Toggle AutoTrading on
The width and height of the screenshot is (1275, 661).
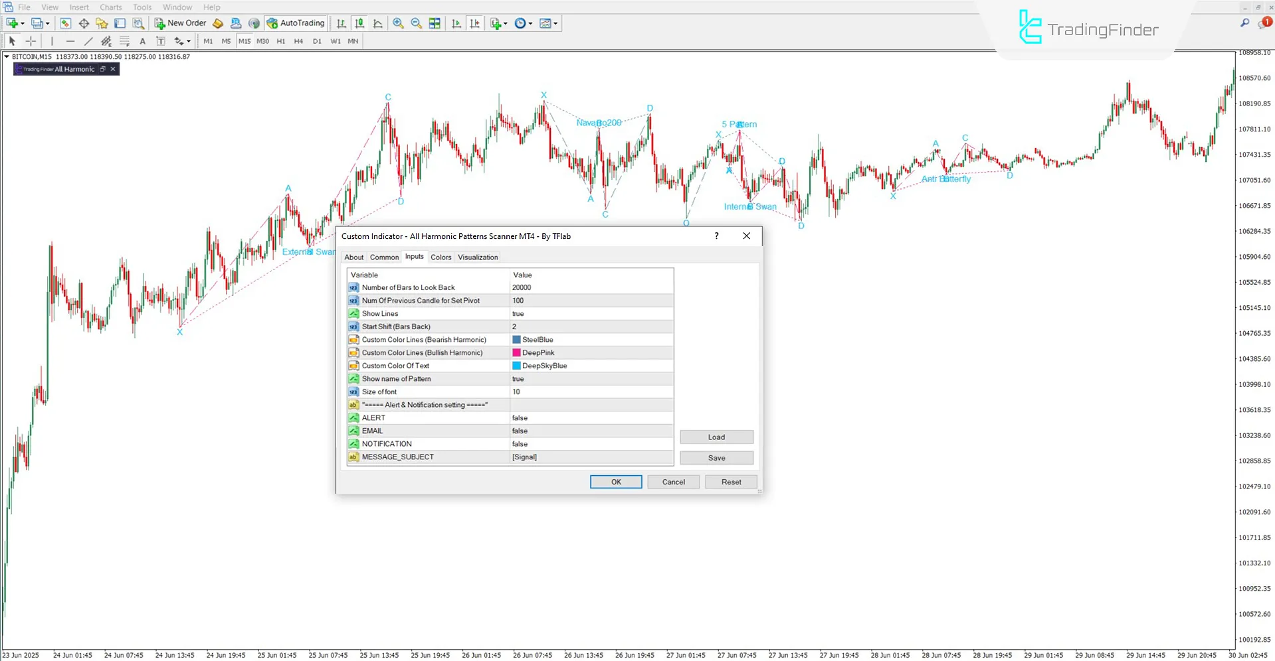296,23
